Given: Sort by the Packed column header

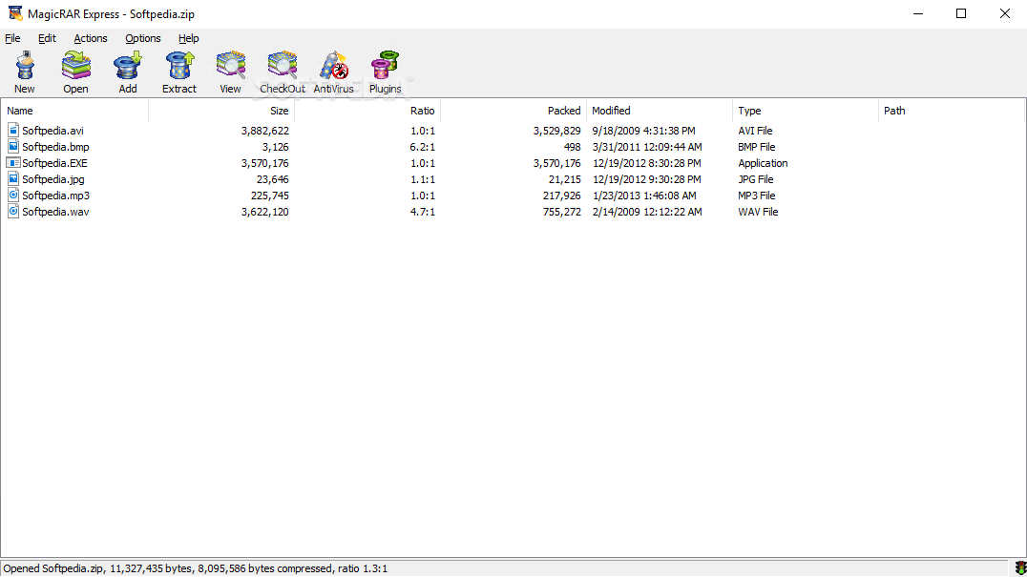Looking at the screenshot, I should click(513, 111).
